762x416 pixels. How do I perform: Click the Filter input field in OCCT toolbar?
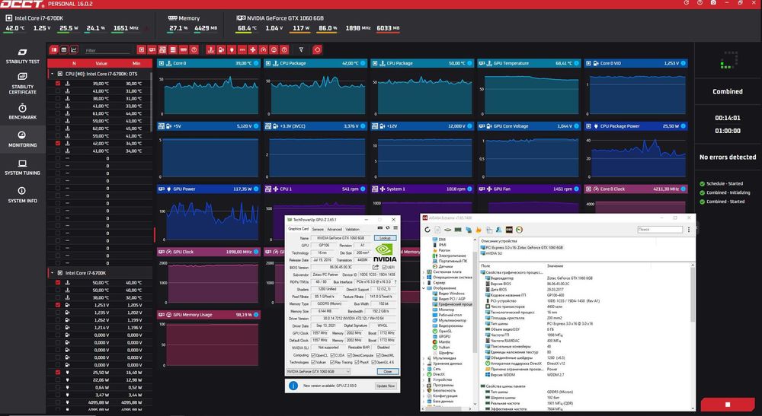(x=107, y=50)
